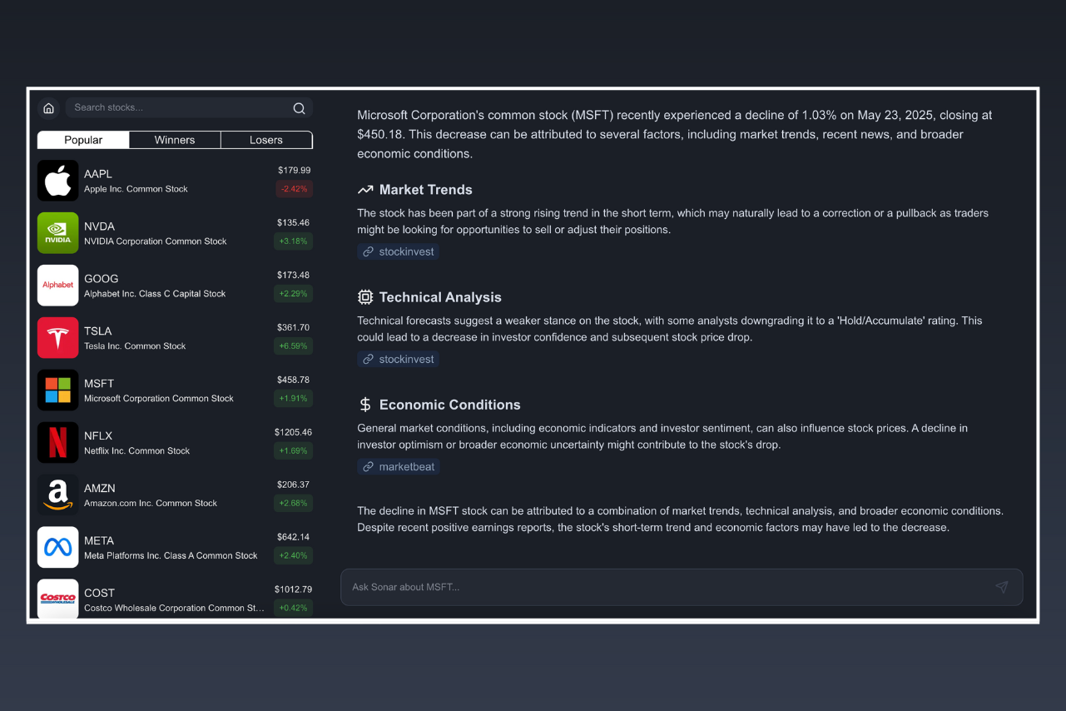
Task: Click the $1012.79 price
Action: (x=294, y=590)
